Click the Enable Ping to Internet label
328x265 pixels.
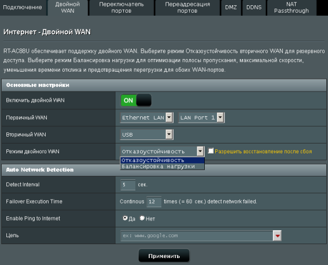tap(33, 218)
